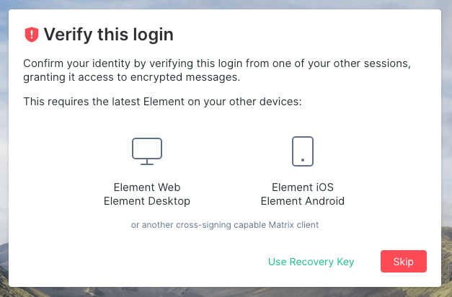The image size is (452, 297).
Task: Open the Use Recovery Key link
Action: [x=311, y=262]
